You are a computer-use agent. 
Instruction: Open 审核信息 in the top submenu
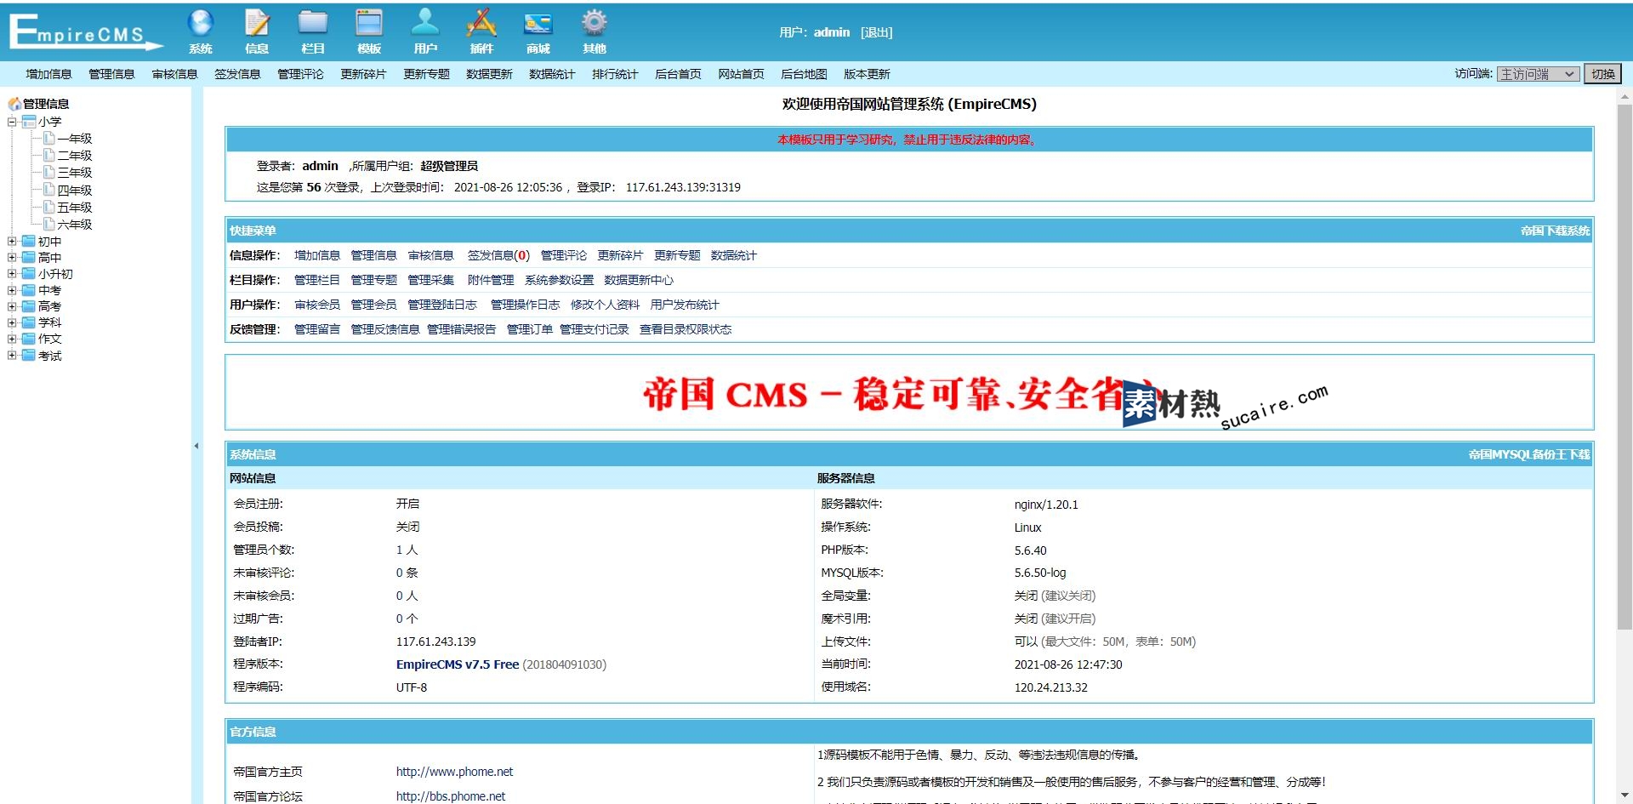[174, 74]
